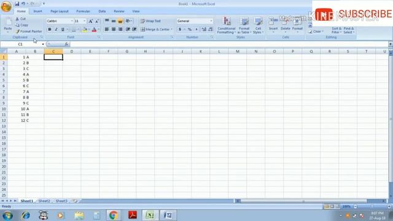Screen dimensions: 393x221
Task: Open the Format as Table gallery
Action: pos(244,25)
